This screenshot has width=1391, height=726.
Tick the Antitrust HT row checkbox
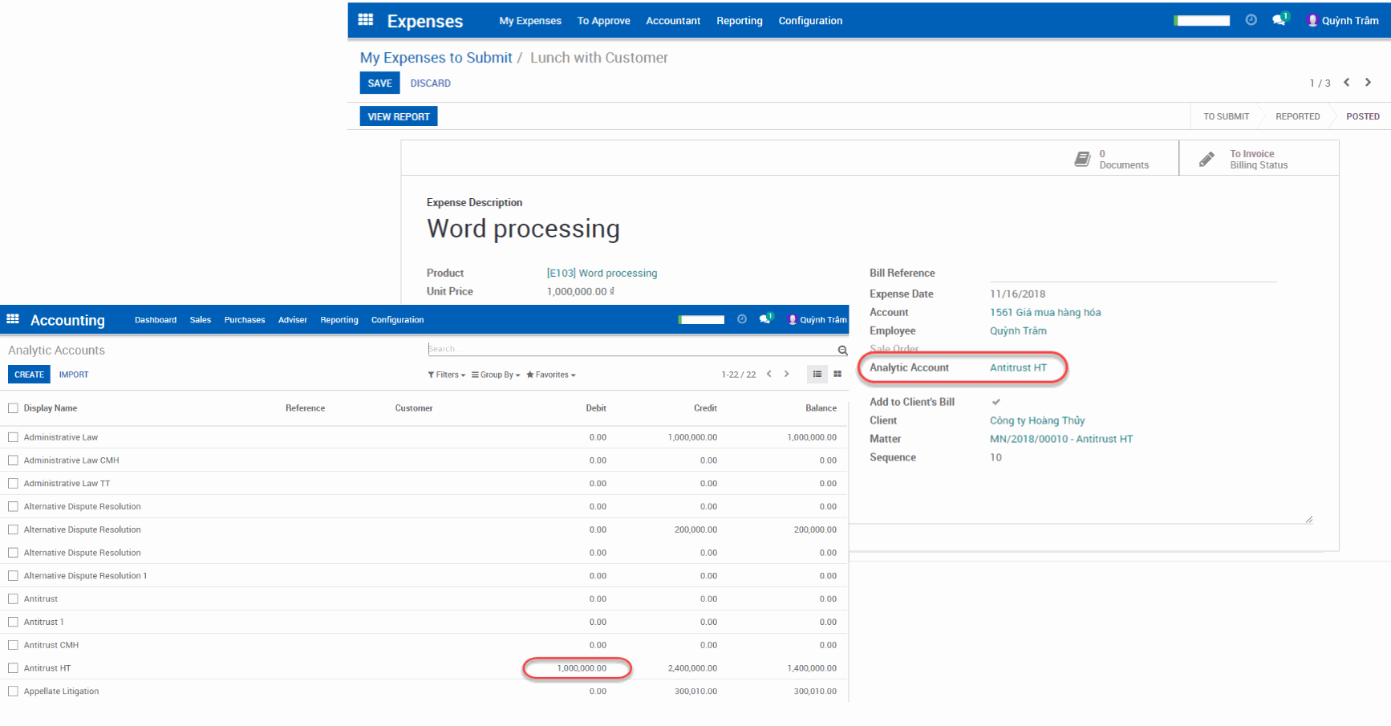(x=13, y=667)
